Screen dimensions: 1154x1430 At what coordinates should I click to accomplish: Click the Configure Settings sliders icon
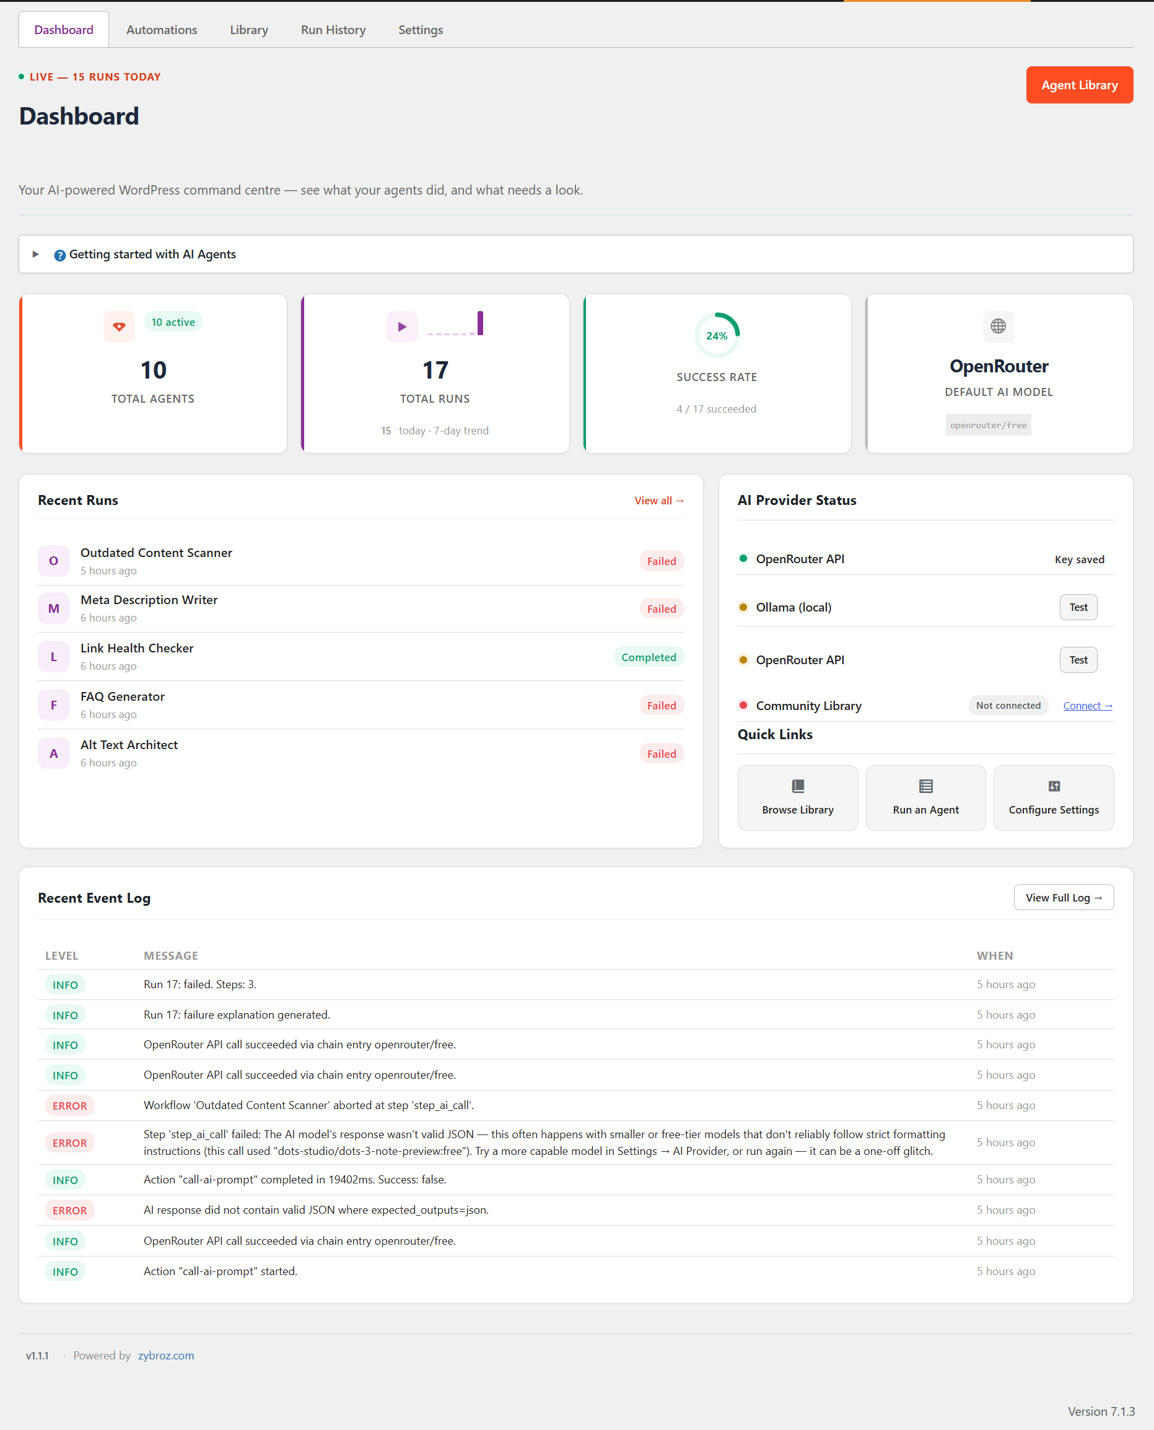click(1054, 786)
